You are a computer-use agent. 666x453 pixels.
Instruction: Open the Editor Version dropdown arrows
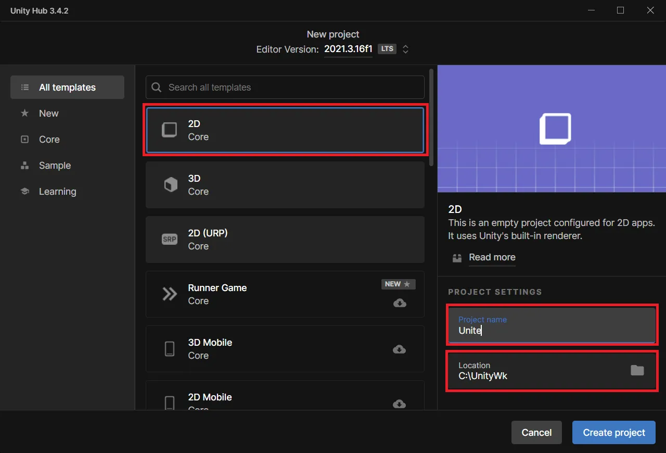click(406, 49)
